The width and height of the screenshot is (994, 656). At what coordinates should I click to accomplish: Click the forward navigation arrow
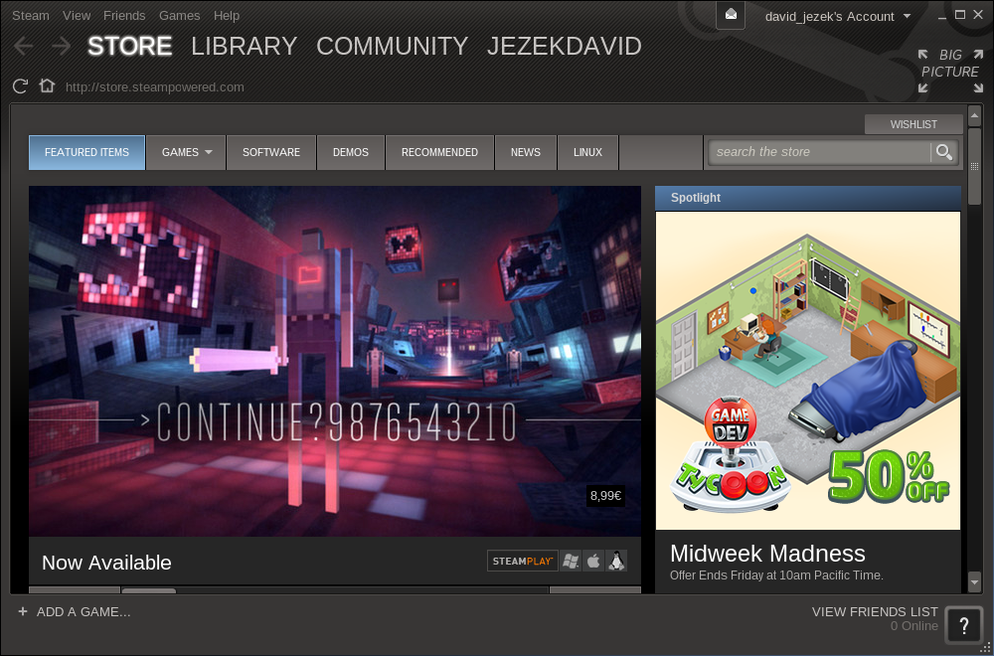coord(62,46)
